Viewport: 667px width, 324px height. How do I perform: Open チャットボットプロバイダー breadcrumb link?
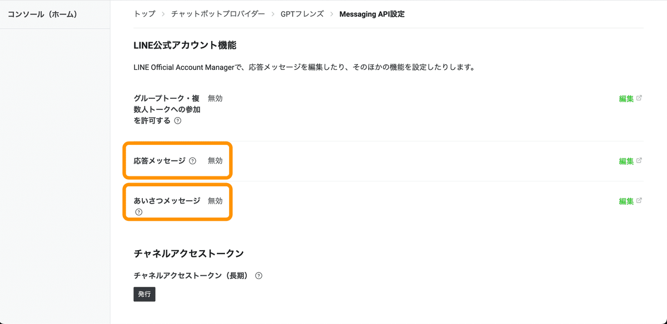[x=218, y=14]
